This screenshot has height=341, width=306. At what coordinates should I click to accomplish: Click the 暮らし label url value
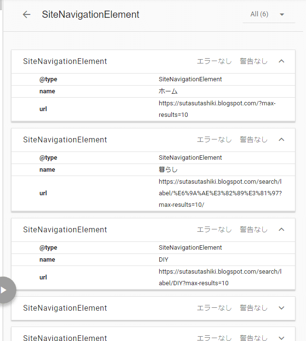[220, 193]
